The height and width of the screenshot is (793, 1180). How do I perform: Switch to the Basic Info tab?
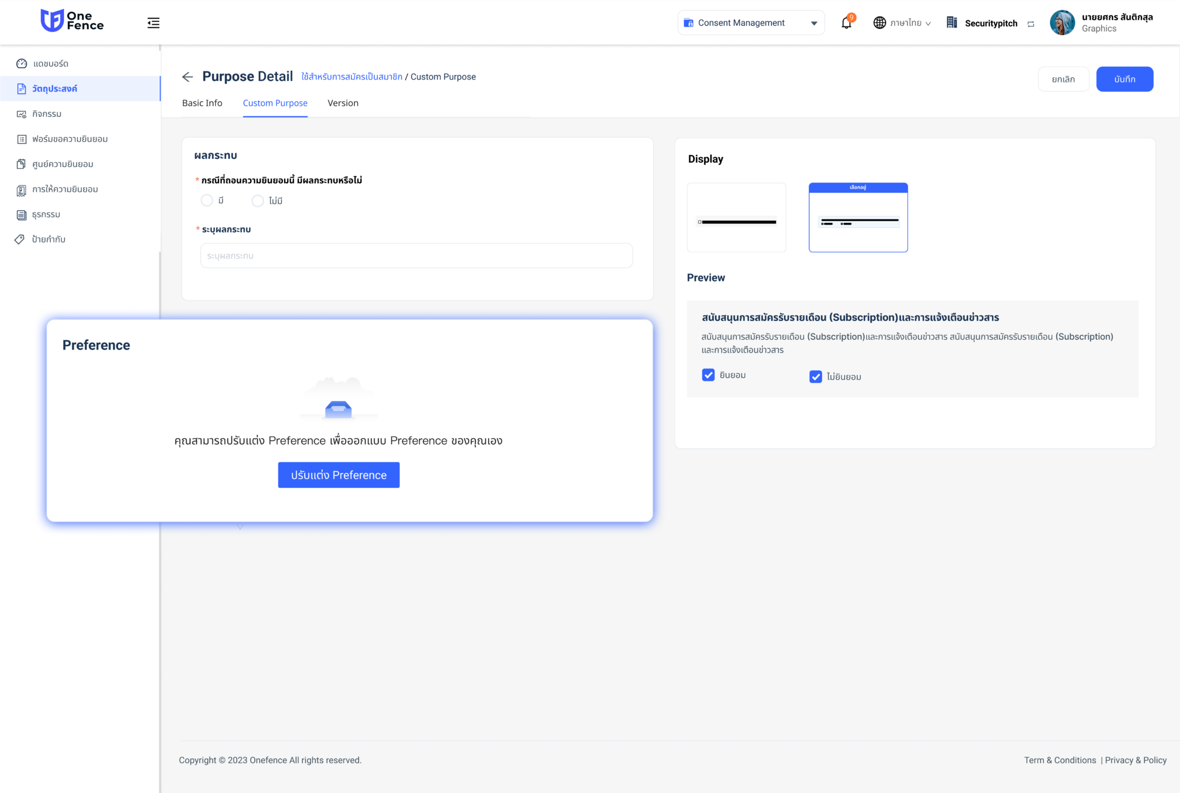[202, 103]
